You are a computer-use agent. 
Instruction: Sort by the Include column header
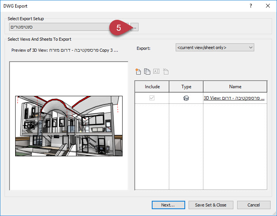tap(152, 87)
